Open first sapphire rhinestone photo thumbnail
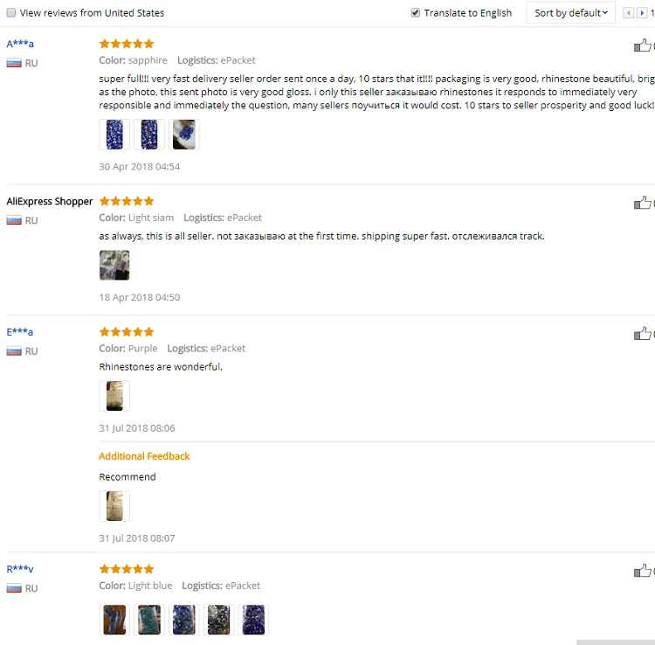The height and width of the screenshot is (645, 655). [114, 135]
